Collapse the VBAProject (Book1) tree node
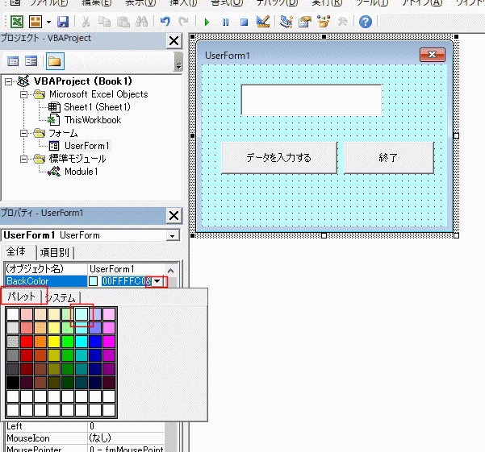Image resolution: width=485 pixels, height=452 pixels. pos(9,82)
